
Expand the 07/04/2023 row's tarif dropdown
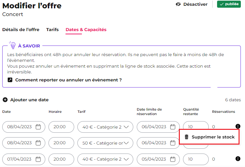click(x=105, y=159)
